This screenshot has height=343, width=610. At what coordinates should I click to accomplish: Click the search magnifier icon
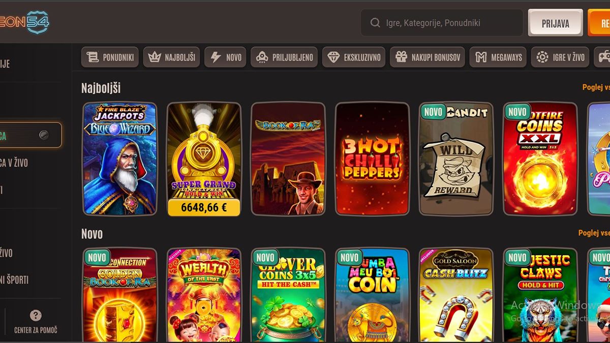375,23
